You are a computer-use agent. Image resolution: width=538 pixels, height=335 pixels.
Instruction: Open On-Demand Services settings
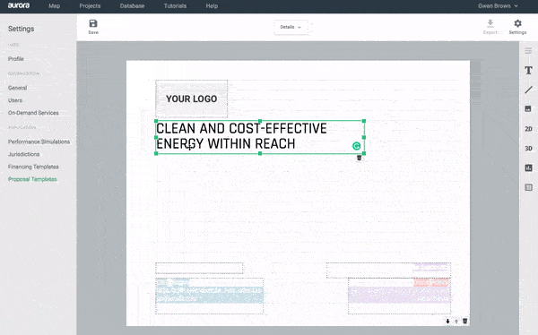tap(33, 113)
